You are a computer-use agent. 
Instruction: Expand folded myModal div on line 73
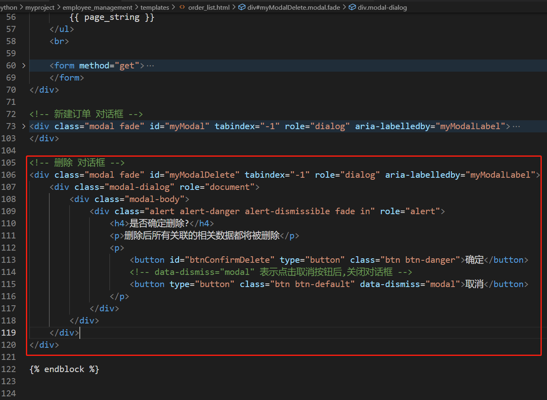24,126
